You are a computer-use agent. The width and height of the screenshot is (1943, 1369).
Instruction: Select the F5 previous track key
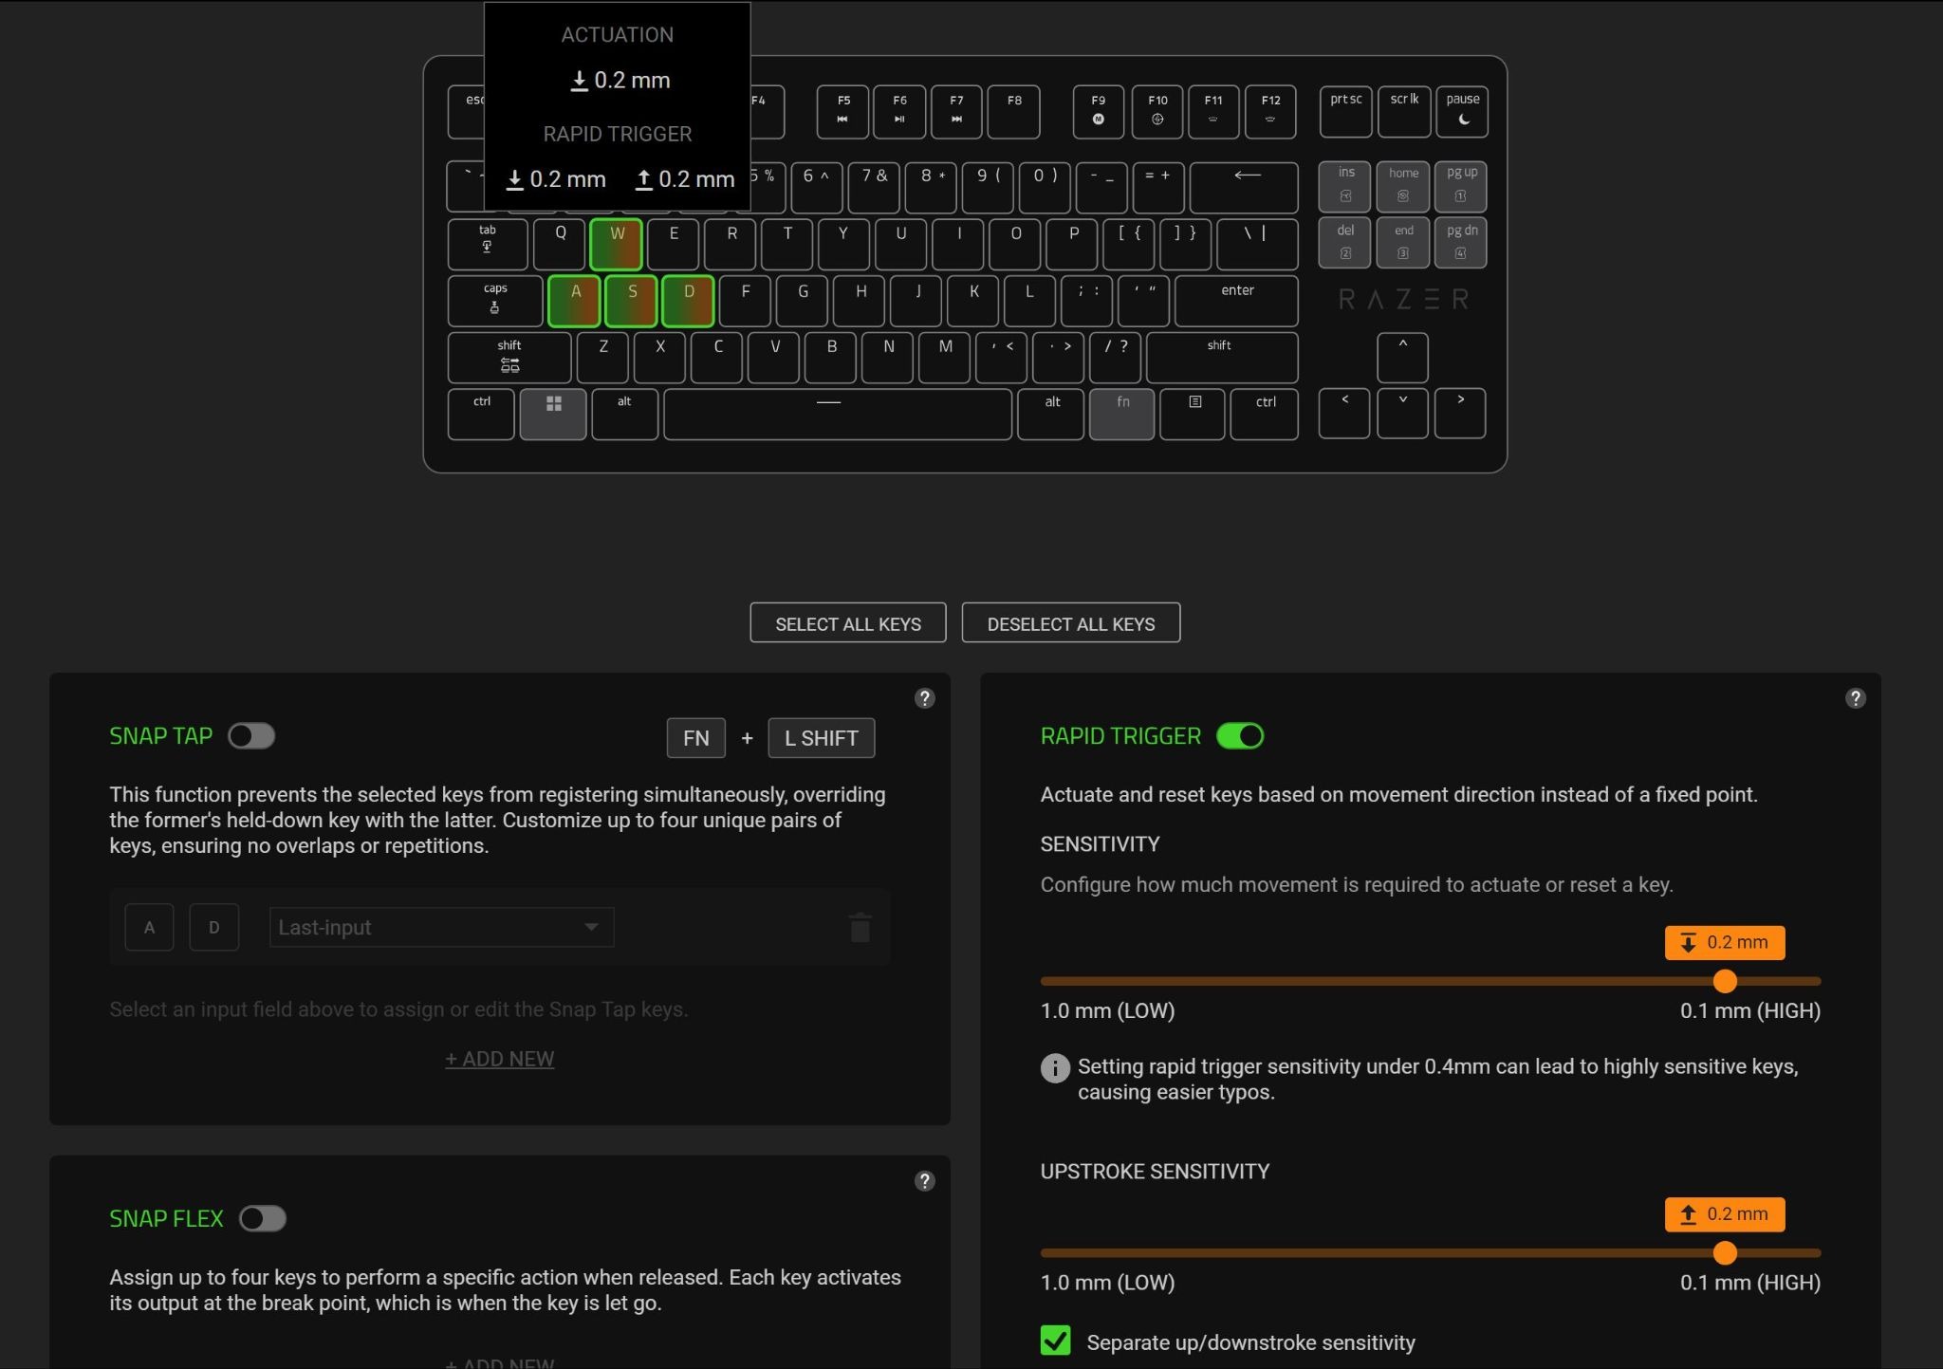point(843,111)
